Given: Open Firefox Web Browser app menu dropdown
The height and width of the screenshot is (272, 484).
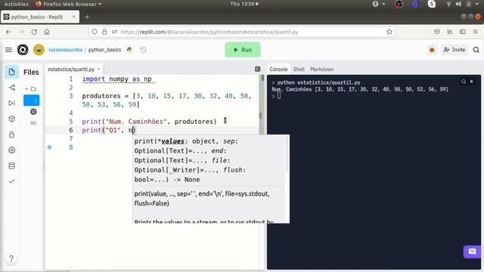Looking at the screenshot, I should click(69, 4).
